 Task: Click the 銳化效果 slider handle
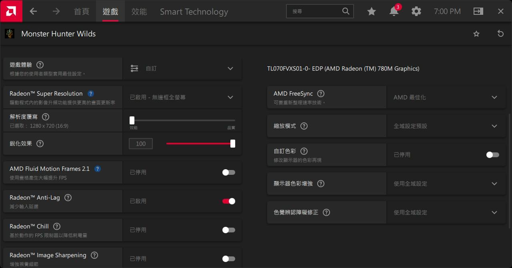tap(233, 144)
